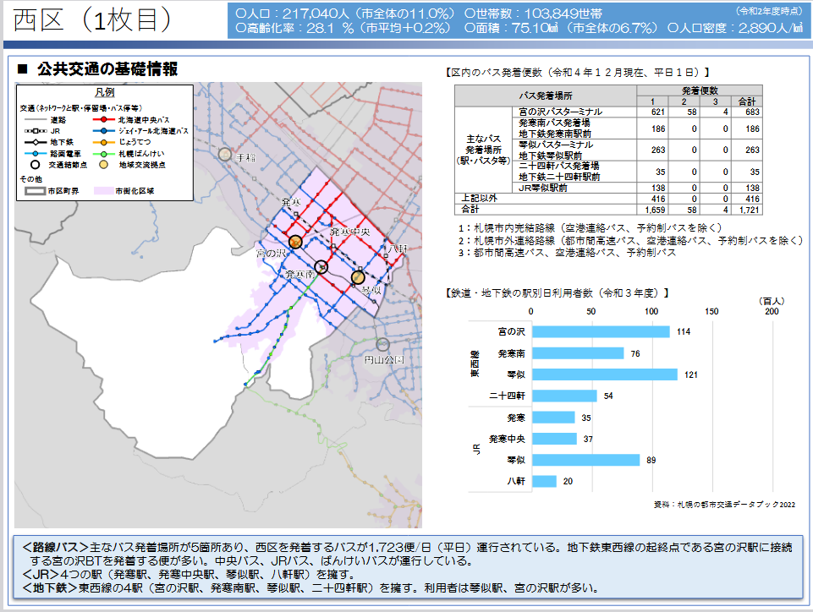
Task: Click the light-blue 路面電車 legend symbol
Action: coord(37,153)
